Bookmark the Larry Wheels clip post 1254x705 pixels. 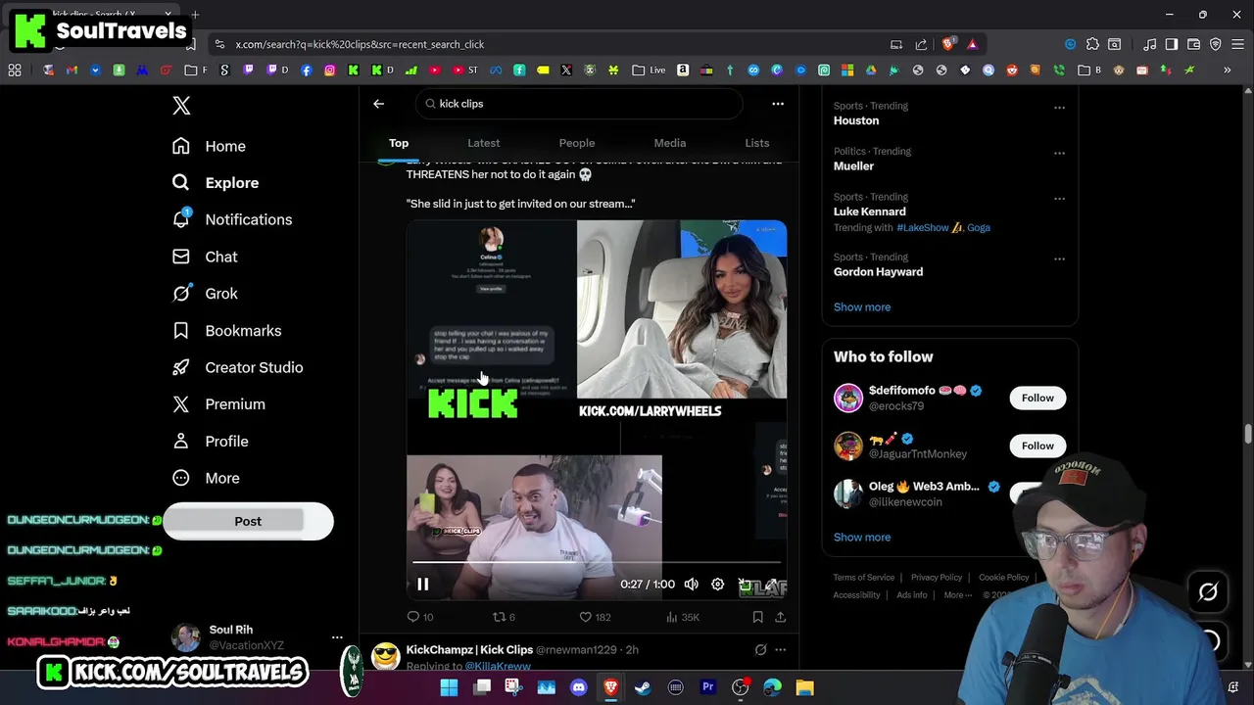click(x=757, y=617)
